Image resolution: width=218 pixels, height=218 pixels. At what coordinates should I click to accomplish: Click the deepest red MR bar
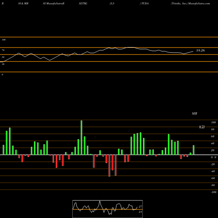(109, 166)
